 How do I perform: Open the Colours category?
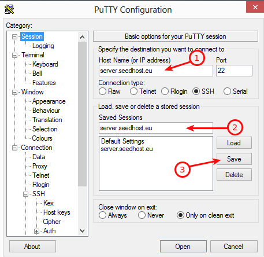coord(42,138)
